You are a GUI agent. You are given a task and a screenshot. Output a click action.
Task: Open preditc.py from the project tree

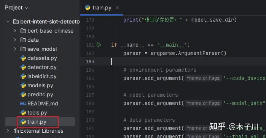pos(40,94)
